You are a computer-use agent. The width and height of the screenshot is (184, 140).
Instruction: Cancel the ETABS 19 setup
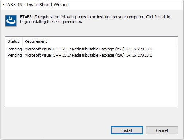[x=162, y=130]
